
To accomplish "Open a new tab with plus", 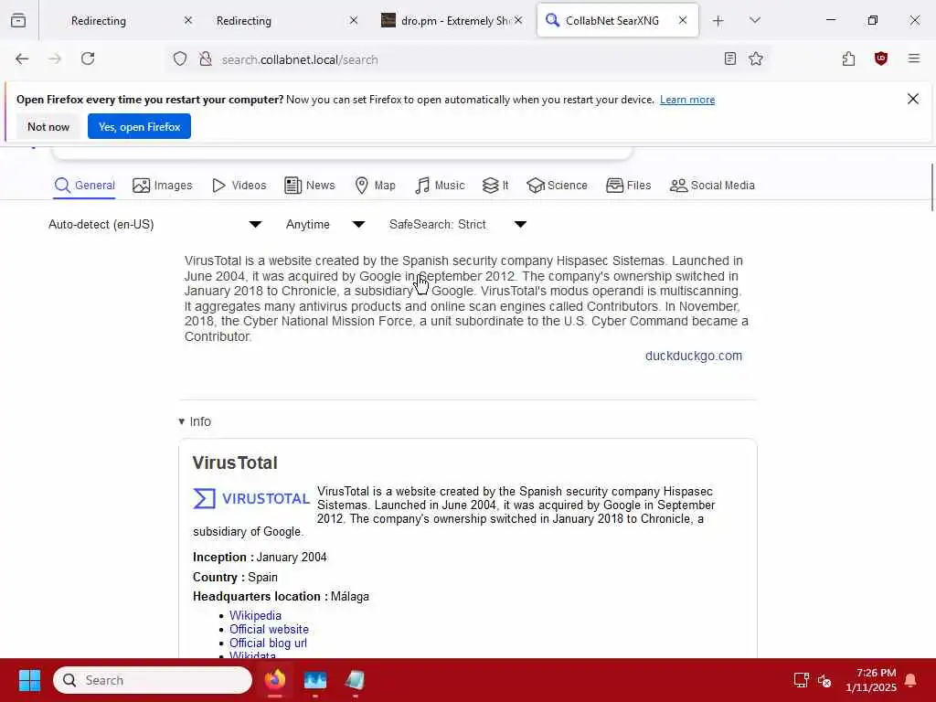I will click(x=718, y=21).
